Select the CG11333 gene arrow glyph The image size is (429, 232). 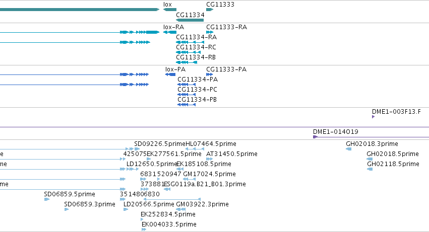coord(210,10)
